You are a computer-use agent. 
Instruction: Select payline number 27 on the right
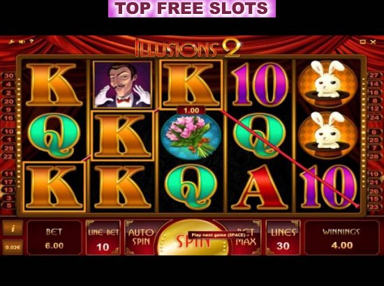click(x=374, y=75)
